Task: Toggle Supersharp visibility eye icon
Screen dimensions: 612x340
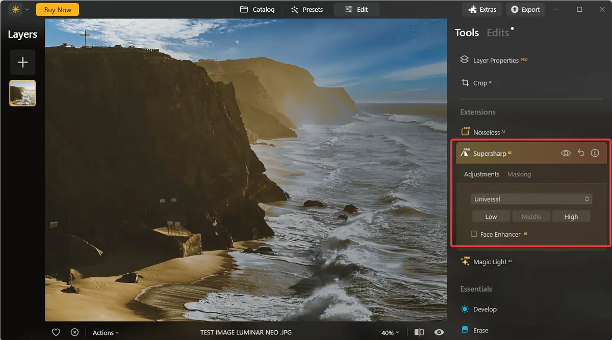Action: click(566, 153)
